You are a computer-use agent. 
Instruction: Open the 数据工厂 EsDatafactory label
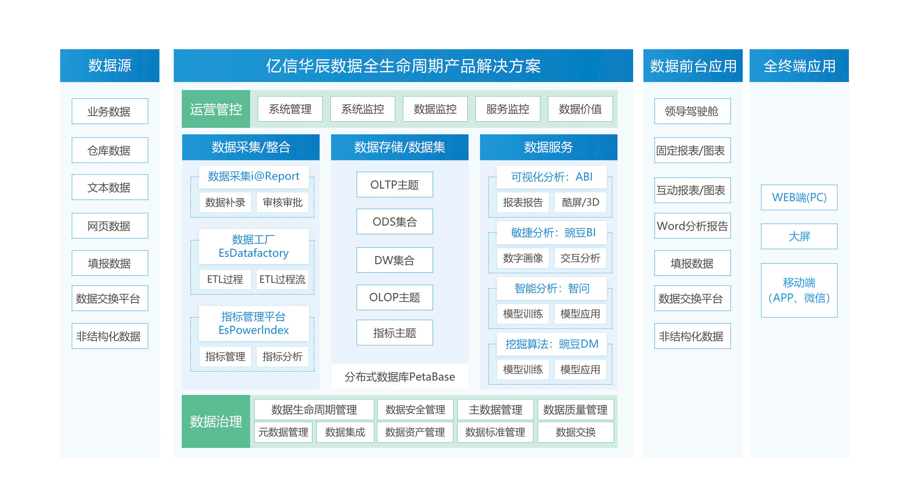[254, 246]
